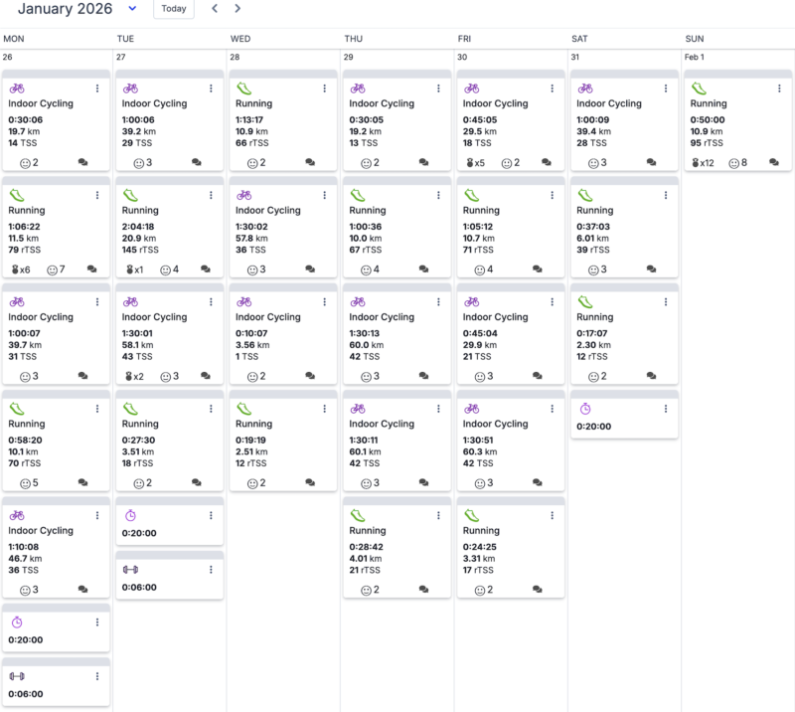Image resolution: width=795 pixels, height=712 pixels.
Task: Click the smiley on Monday's 1:06:22 Running card
Action: pyautogui.click(x=53, y=268)
